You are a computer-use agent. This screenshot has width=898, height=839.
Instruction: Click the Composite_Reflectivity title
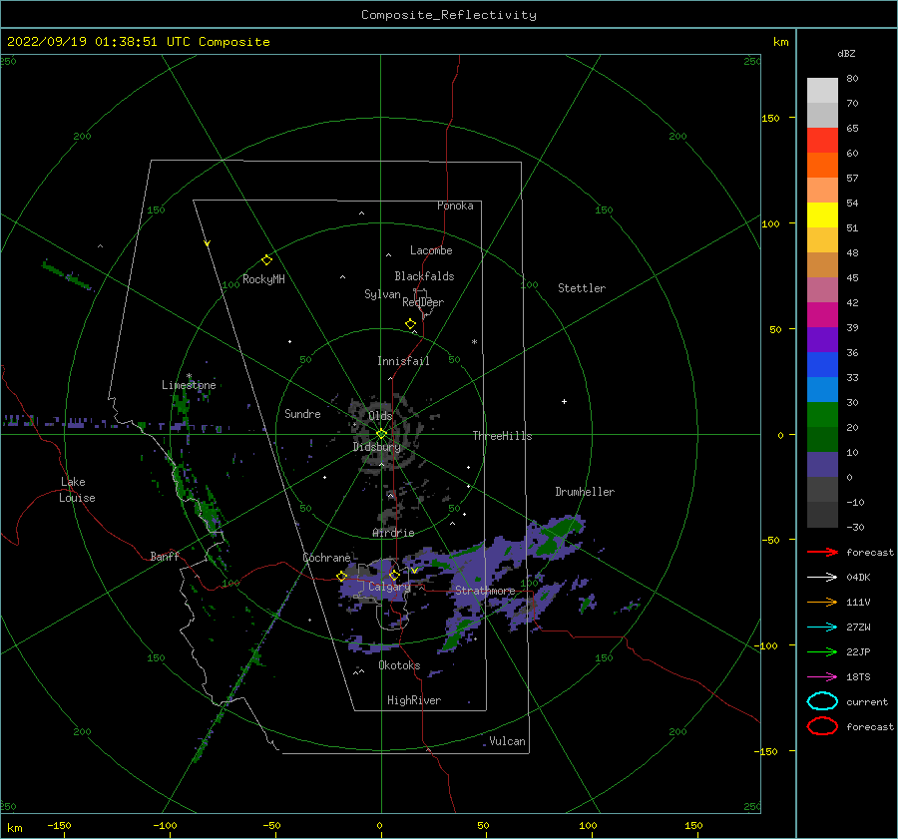pos(449,15)
